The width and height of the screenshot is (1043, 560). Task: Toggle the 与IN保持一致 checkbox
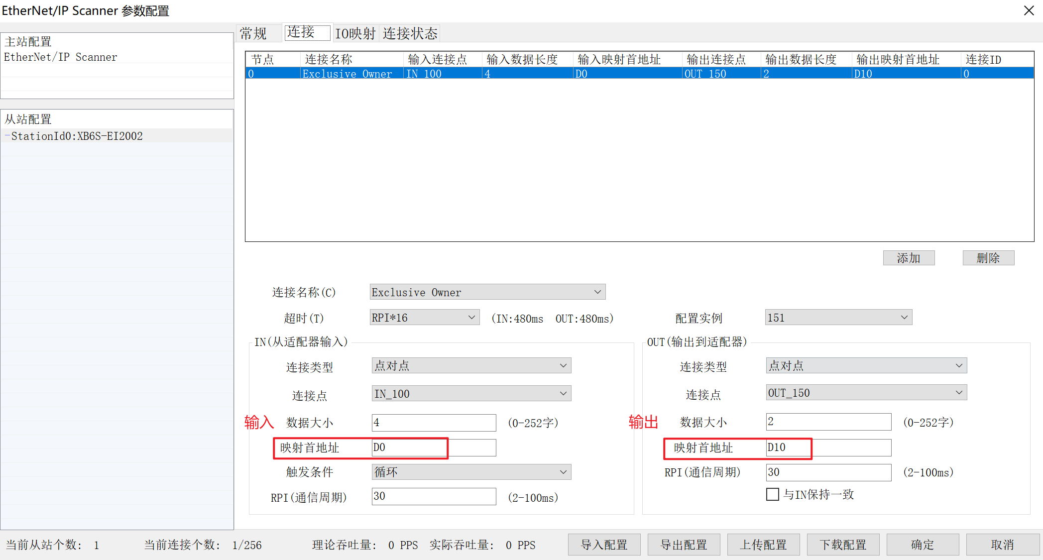click(773, 494)
